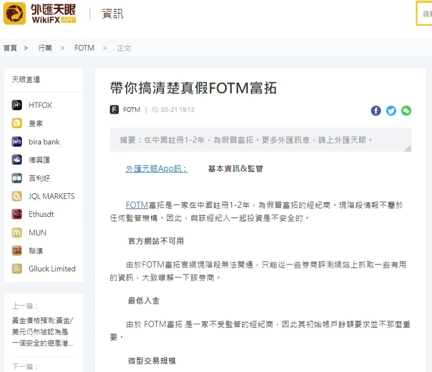Click the 天眼直達 sidebar heading
Viewport: 432px width, 372px height.
(x=26, y=80)
